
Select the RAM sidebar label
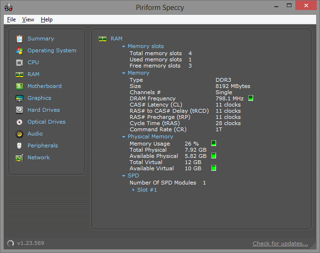(33, 74)
